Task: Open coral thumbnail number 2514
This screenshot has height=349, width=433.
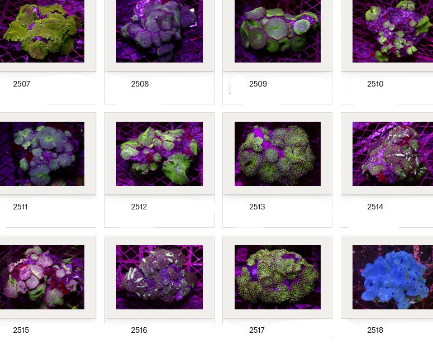Action: coord(393,154)
